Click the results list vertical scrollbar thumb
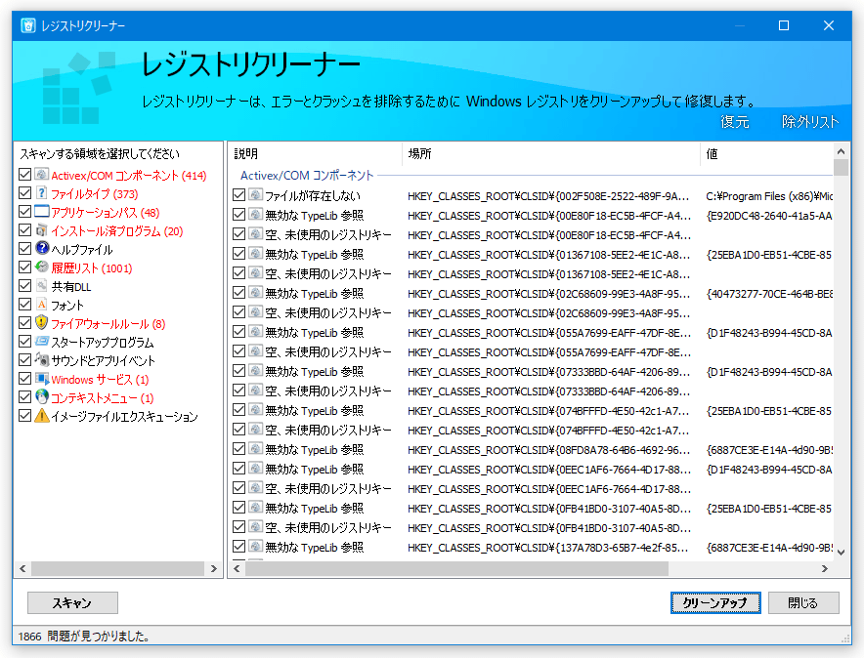The image size is (864, 658). coord(841,167)
